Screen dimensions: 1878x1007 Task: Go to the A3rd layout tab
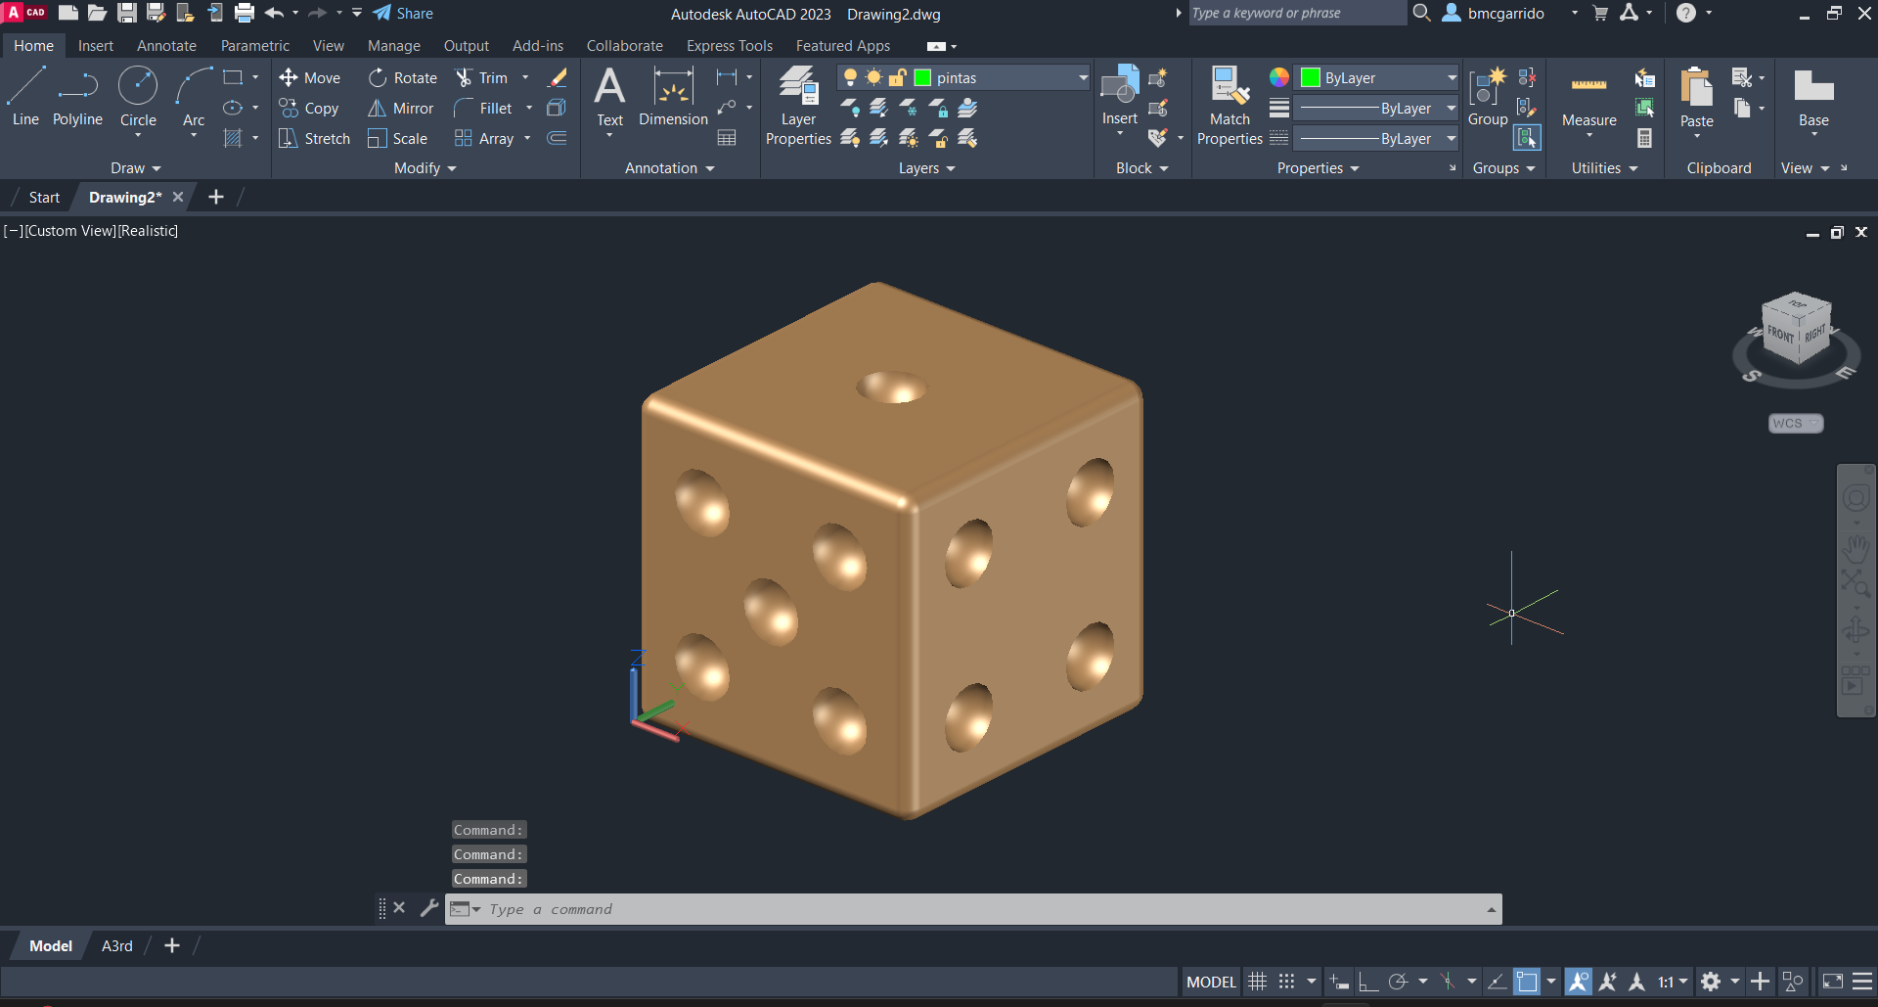tap(117, 945)
